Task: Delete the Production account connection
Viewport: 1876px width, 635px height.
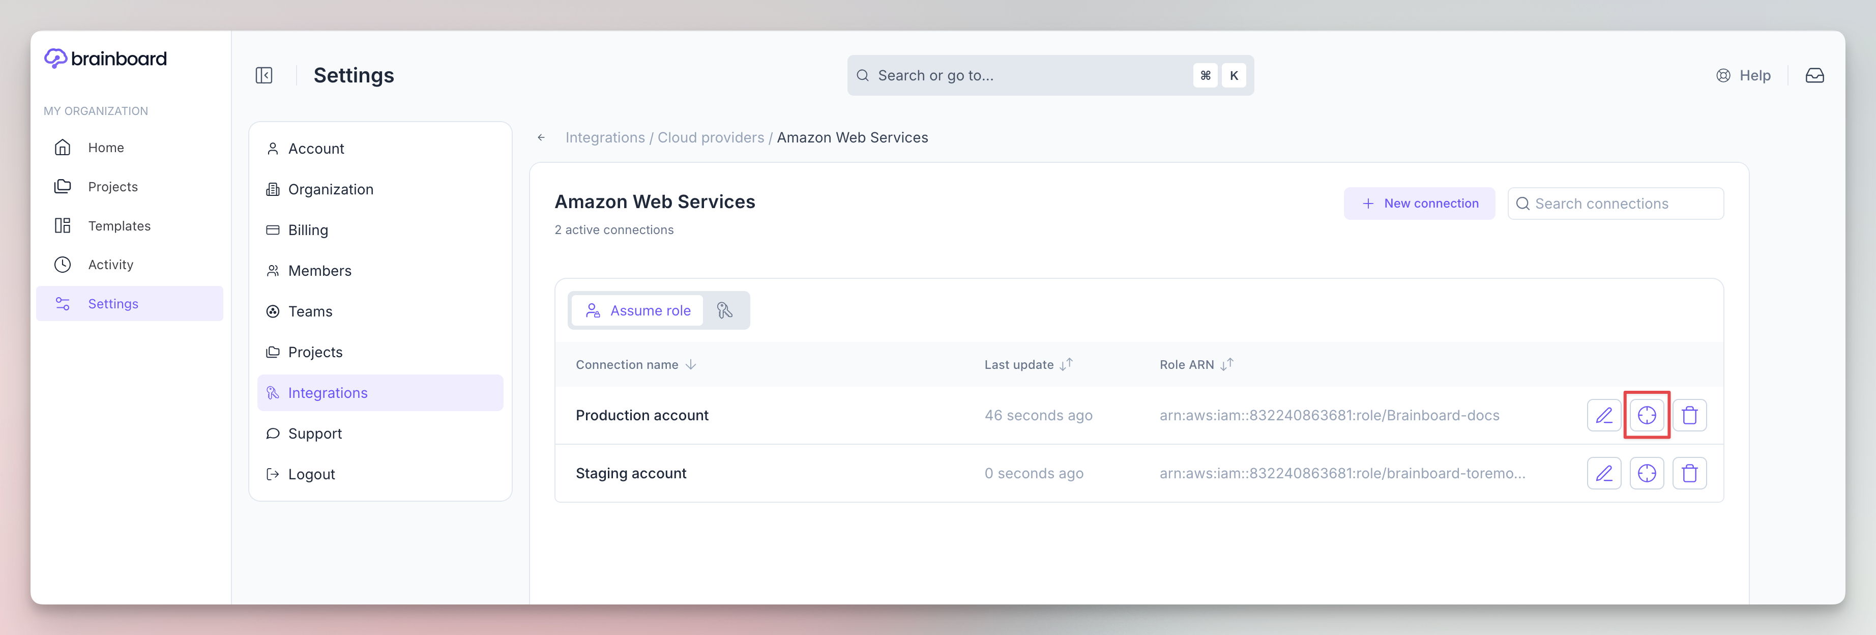Action: tap(1689, 415)
